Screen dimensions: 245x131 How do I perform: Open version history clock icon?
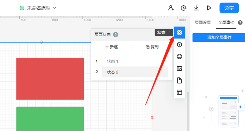(183, 8)
